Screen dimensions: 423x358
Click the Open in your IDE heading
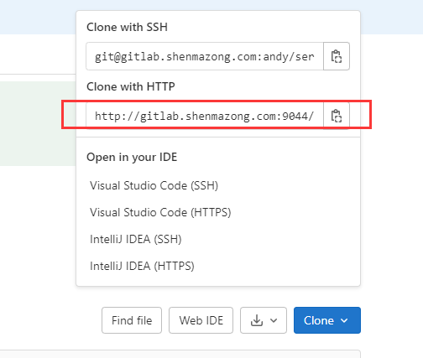pyautogui.click(x=132, y=157)
